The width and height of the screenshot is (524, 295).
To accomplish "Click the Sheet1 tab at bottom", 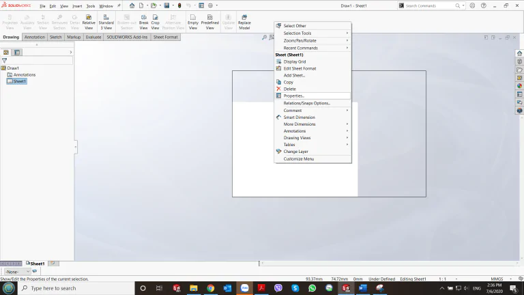I will click(35, 264).
